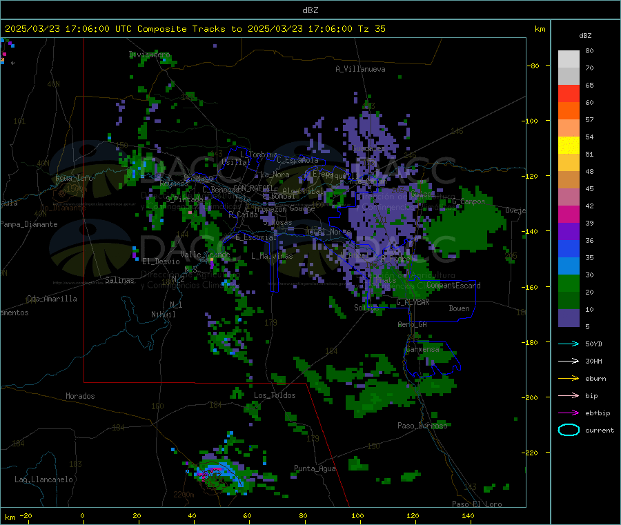
Task: Pick the dark orange 60-57 dBZ swatch
Action: pyautogui.click(x=569, y=111)
